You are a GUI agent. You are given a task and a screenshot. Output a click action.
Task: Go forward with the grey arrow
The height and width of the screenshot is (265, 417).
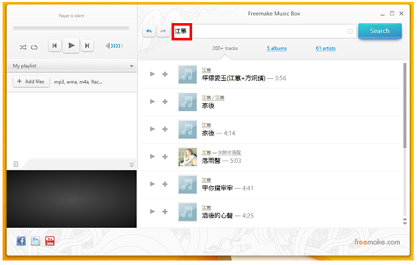(x=163, y=31)
